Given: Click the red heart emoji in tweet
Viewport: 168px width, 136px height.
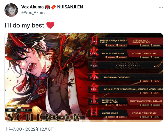Looking at the screenshot, I should pyautogui.click(x=50, y=25).
